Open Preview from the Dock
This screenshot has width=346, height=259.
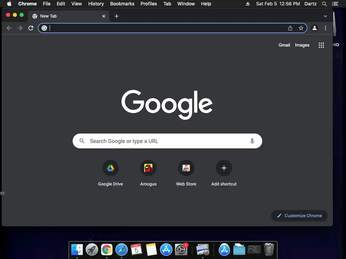pos(203,250)
